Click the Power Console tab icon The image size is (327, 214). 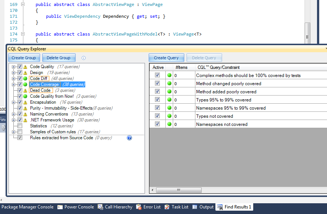click(60, 207)
